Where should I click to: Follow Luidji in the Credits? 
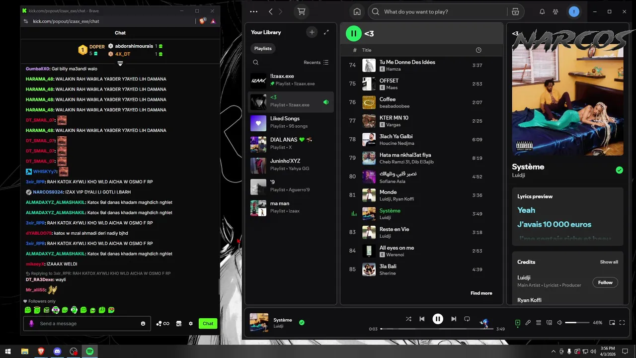[x=605, y=282]
